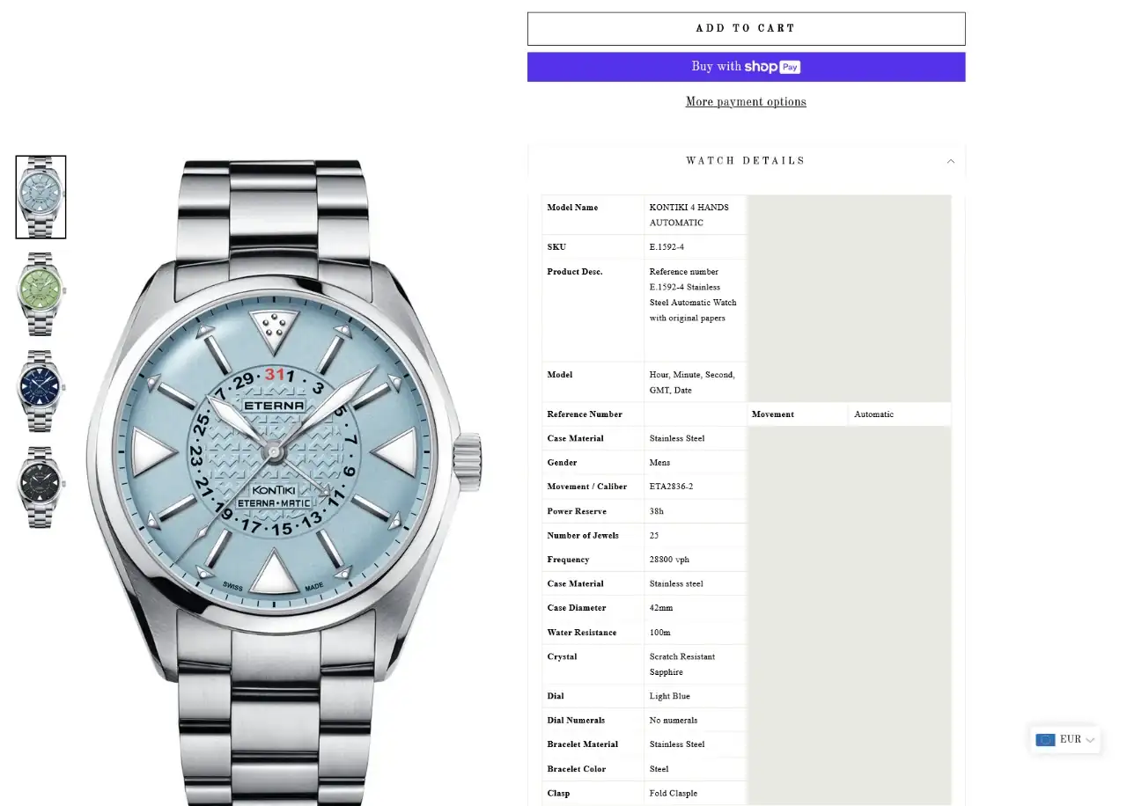This screenshot has width=1127, height=806.
Task: Click the Water Resistance row label
Action: 582,633
